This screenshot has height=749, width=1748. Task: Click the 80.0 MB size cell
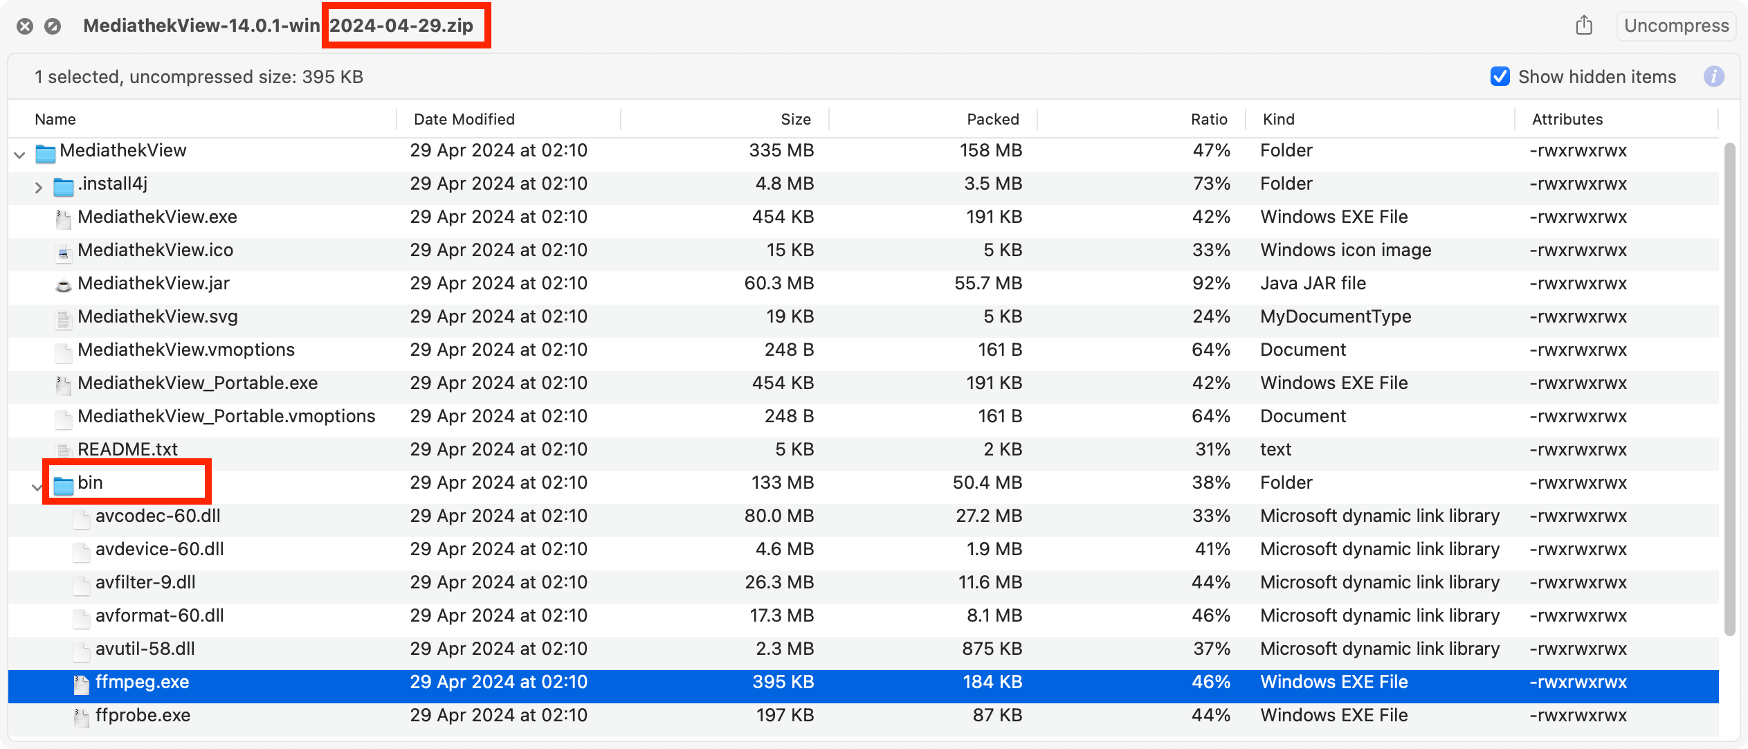pyautogui.click(x=779, y=516)
